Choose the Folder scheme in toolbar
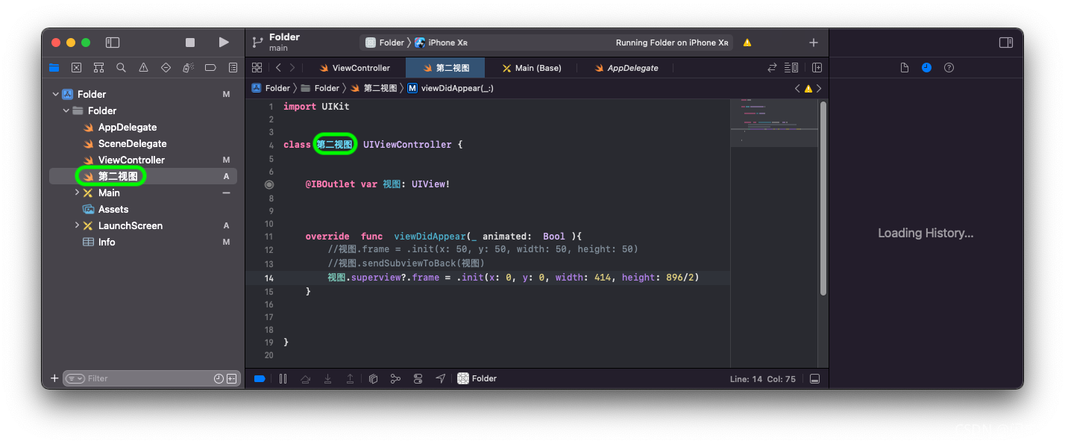 coord(385,43)
